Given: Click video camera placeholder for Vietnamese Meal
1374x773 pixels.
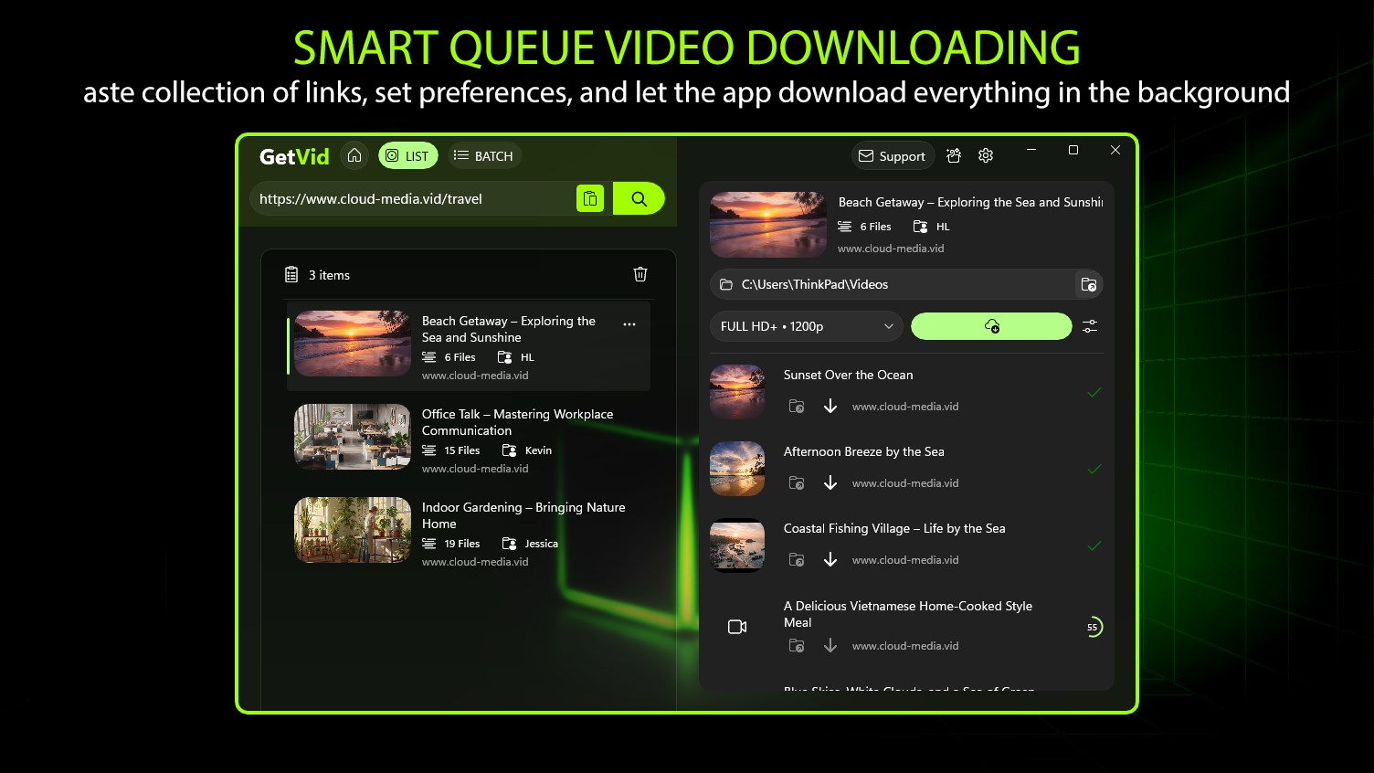Looking at the screenshot, I should click(x=737, y=627).
